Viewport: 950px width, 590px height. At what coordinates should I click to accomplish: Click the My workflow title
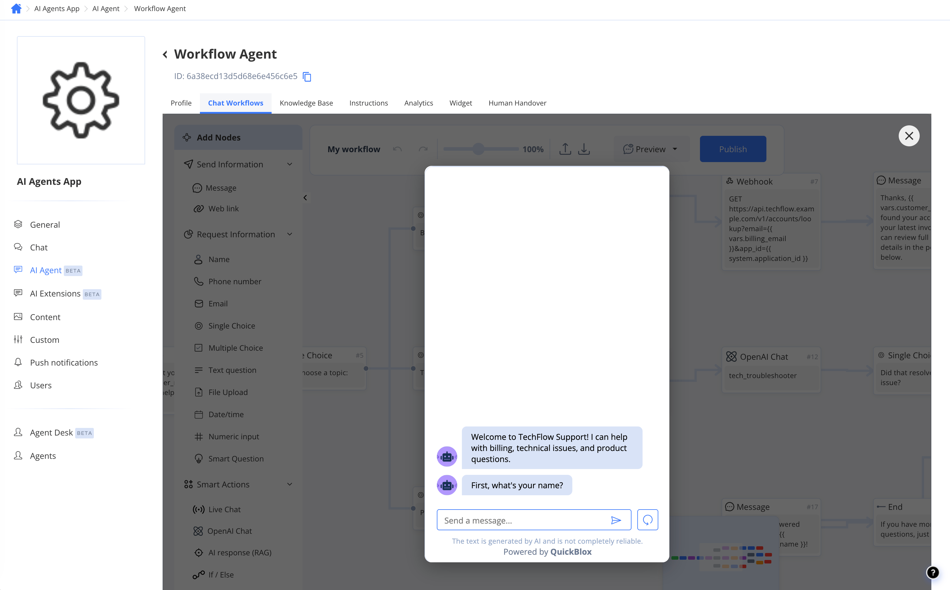tap(354, 149)
